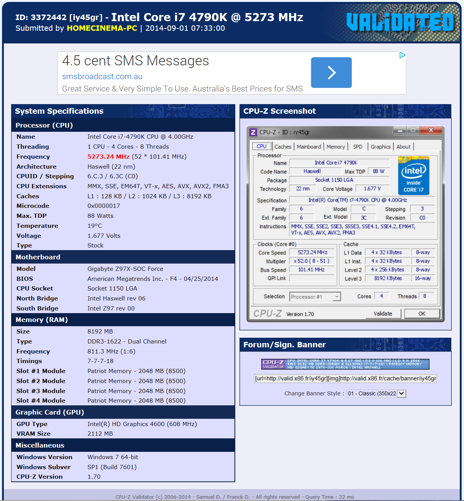Click the Microcode 0x0000017 value
This screenshot has height=501, width=464.
click(x=104, y=206)
